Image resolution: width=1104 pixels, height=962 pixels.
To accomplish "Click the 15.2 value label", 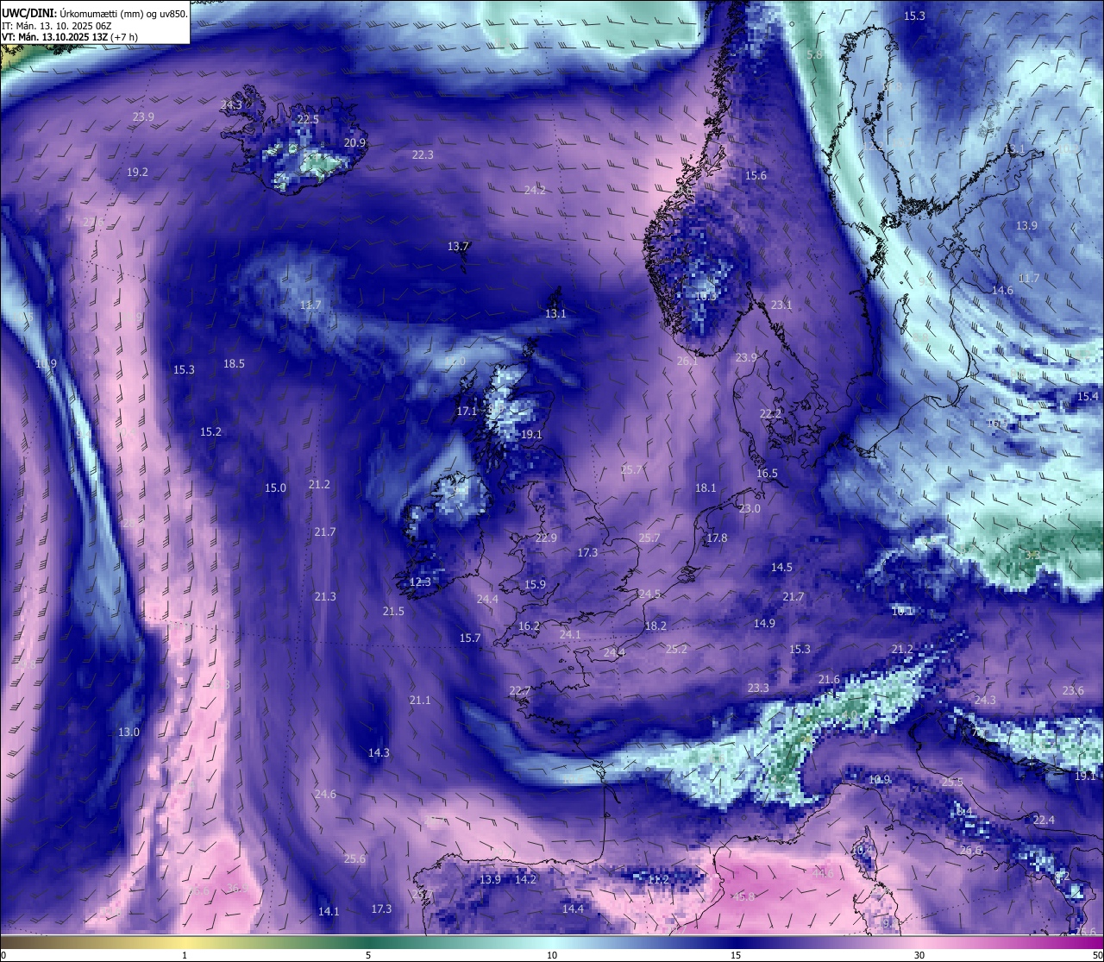I will tap(210, 431).
